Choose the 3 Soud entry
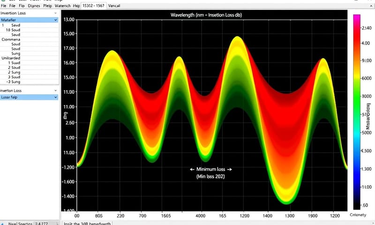The image size is (375, 225). [x=15, y=77]
